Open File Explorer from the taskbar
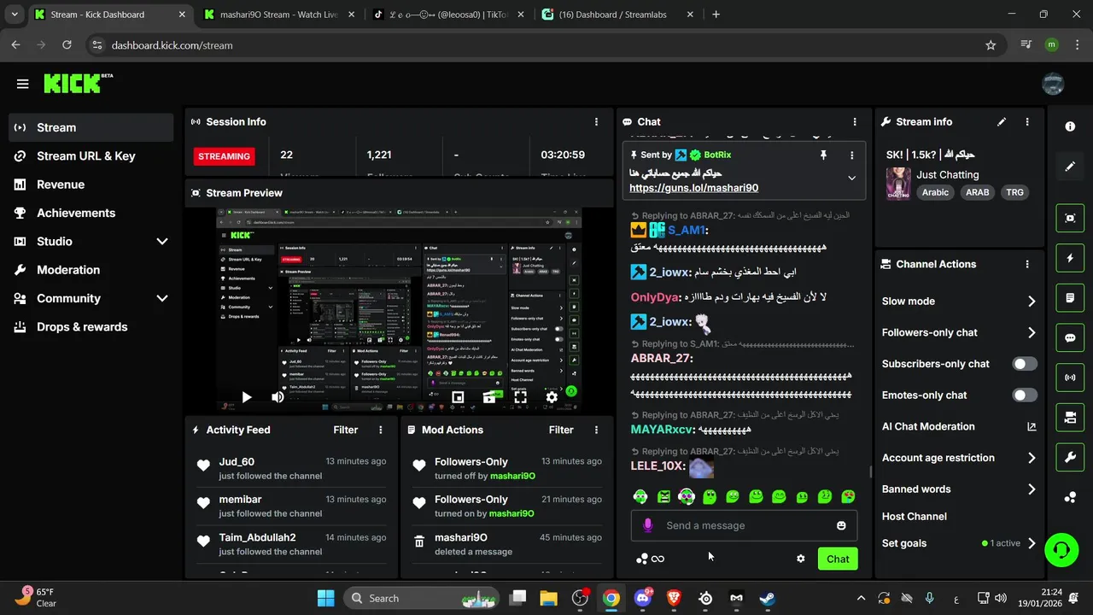 coord(548,598)
